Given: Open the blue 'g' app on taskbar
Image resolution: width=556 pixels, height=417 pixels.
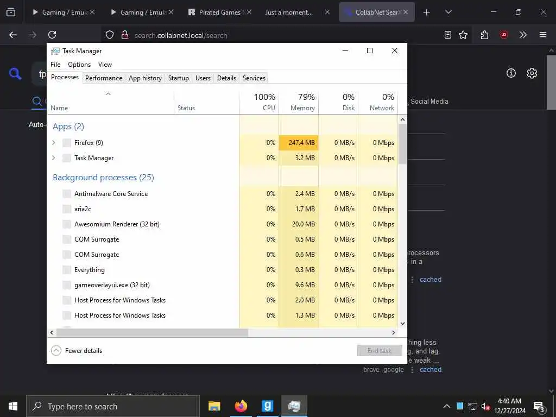Looking at the screenshot, I should click(x=267, y=406).
